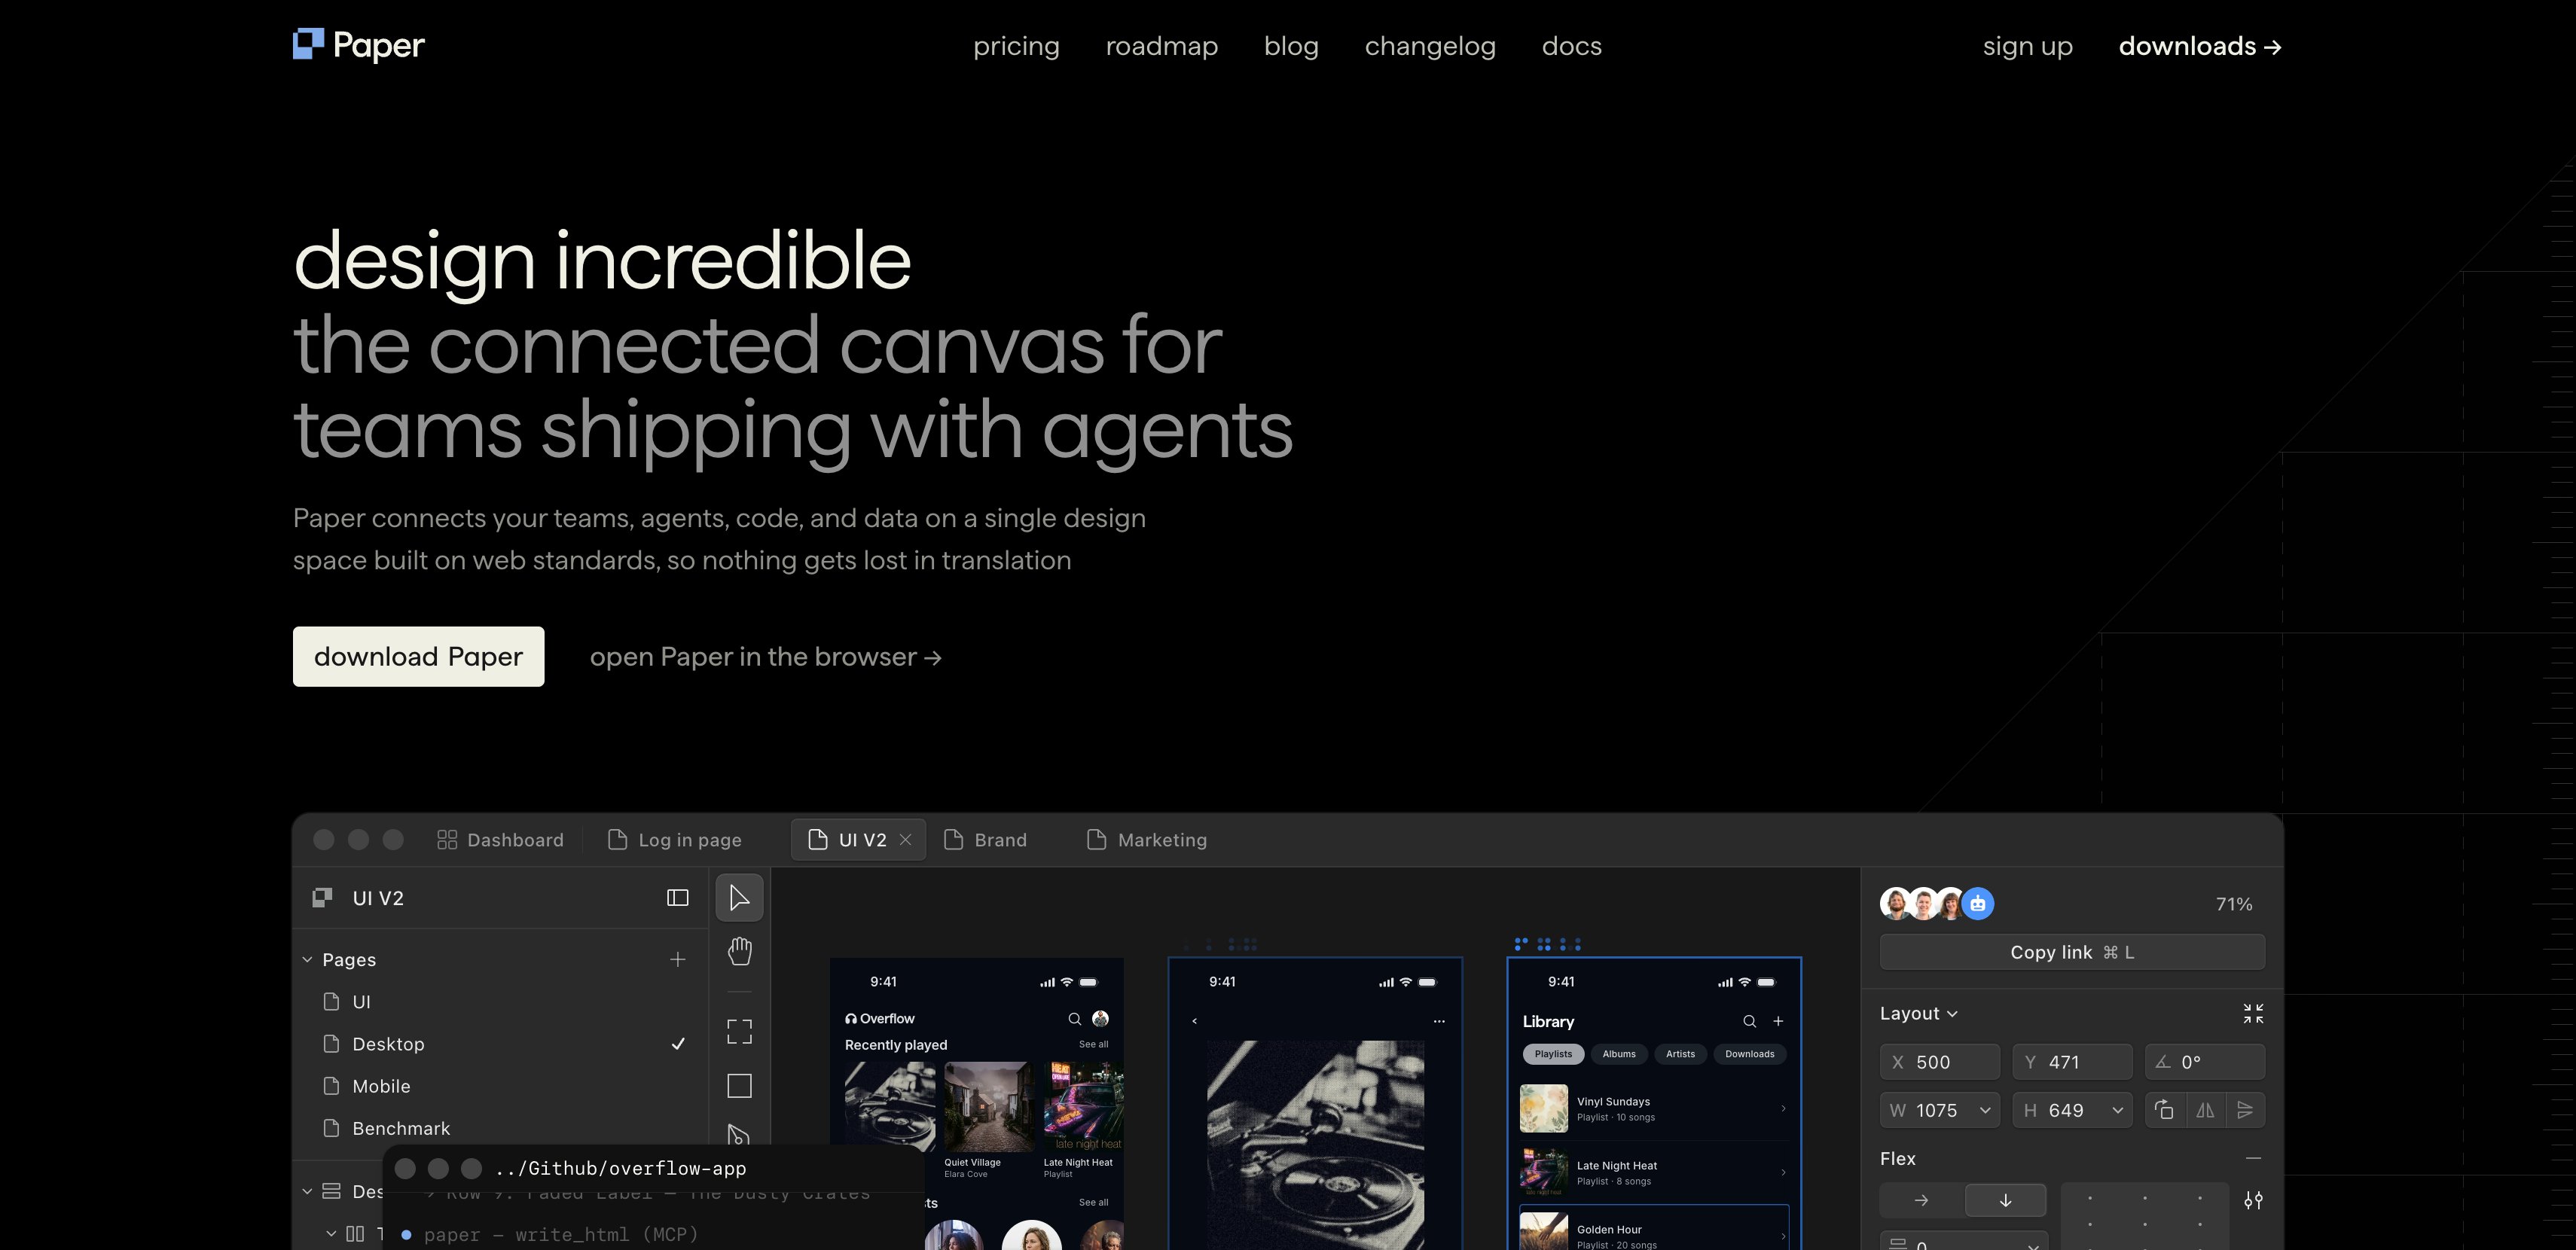The height and width of the screenshot is (1250, 2576).
Task: Click the file icon beside the UI V2 title
Action: point(322,898)
